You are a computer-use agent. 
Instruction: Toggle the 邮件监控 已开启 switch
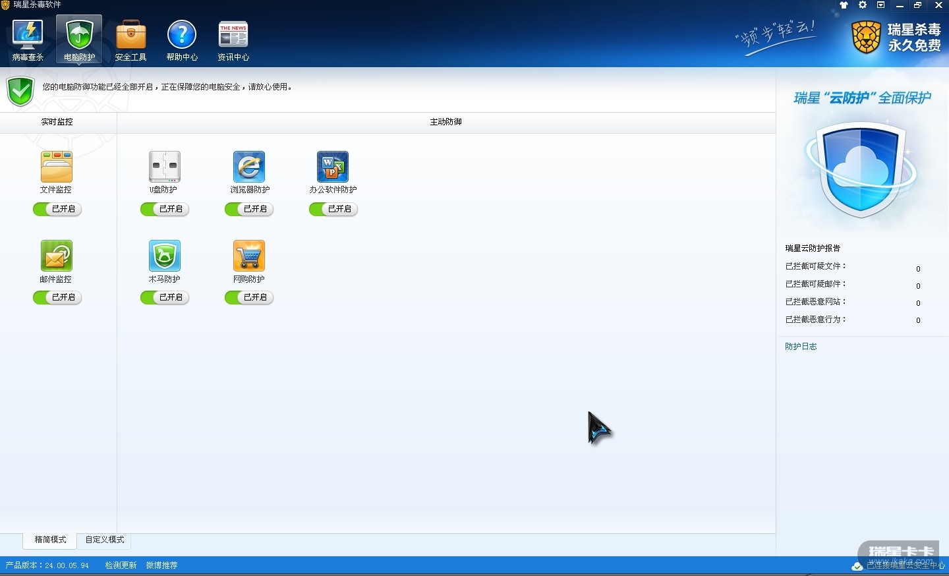[x=57, y=298]
